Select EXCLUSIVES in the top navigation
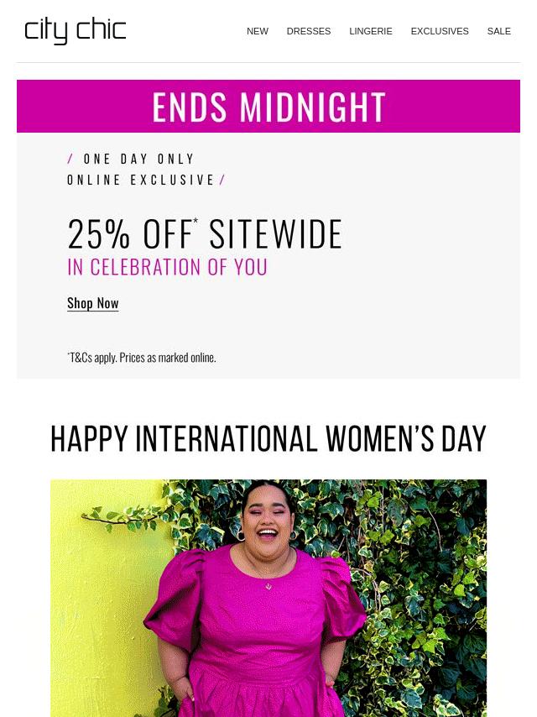 pyautogui.click(x=440, y=31)
